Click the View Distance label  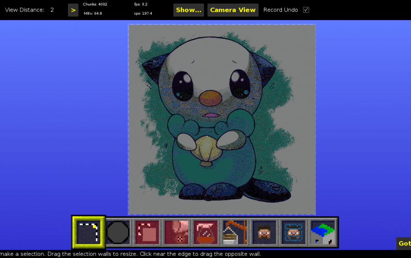[25, 10]
